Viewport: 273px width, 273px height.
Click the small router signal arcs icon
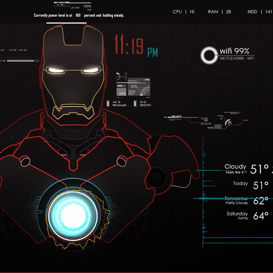pos(228,122)
